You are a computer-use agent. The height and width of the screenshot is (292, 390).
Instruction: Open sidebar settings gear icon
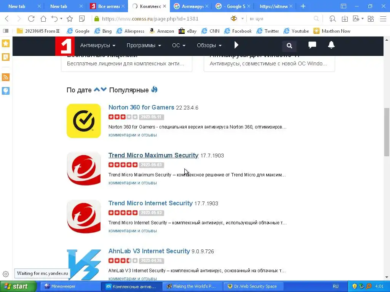point(6,274)
